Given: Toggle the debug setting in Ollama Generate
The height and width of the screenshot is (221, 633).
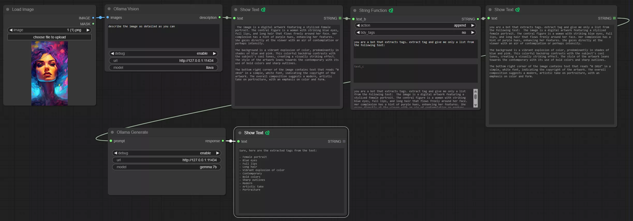Looking at the screenshot, I should 167,153.
